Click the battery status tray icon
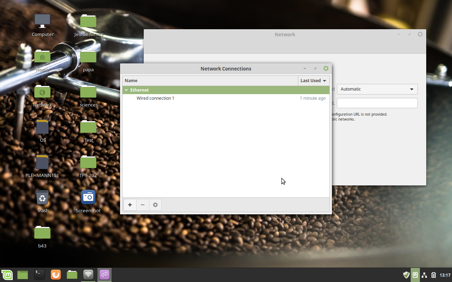 pos(433,275)
